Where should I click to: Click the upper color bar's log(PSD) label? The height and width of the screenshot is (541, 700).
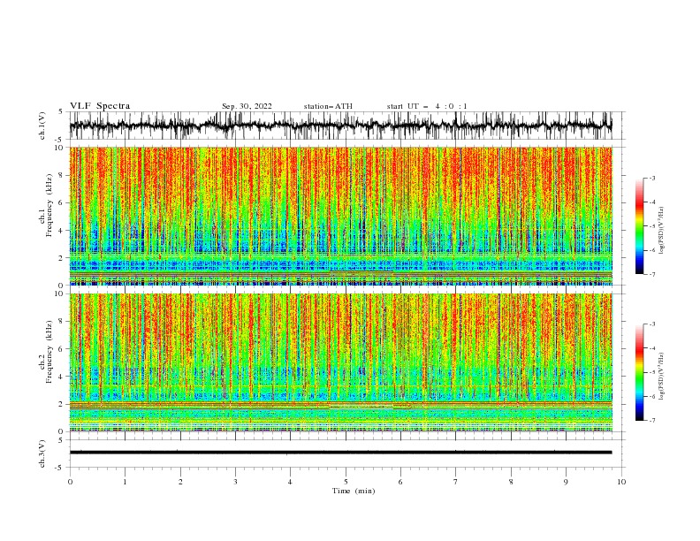662,231
